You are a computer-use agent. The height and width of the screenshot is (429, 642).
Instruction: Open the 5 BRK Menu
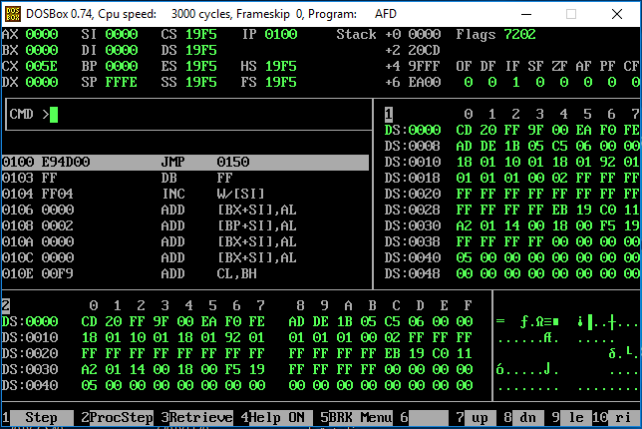click(357, 417)
